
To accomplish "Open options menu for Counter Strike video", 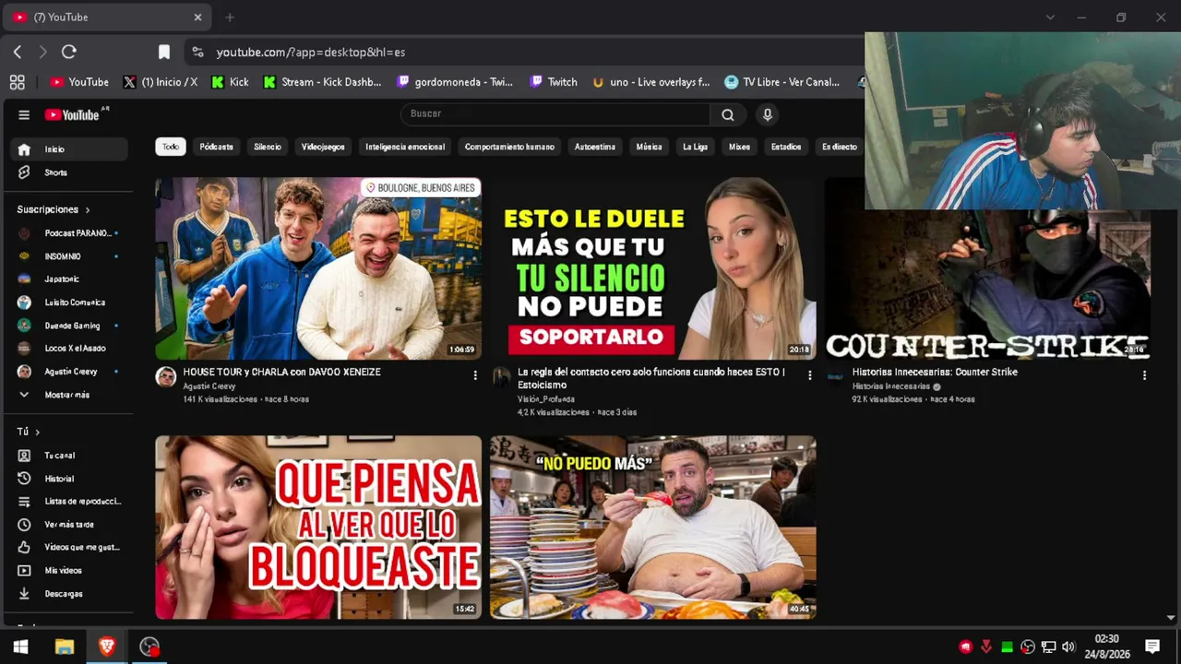I will [x=1144, y=375].
